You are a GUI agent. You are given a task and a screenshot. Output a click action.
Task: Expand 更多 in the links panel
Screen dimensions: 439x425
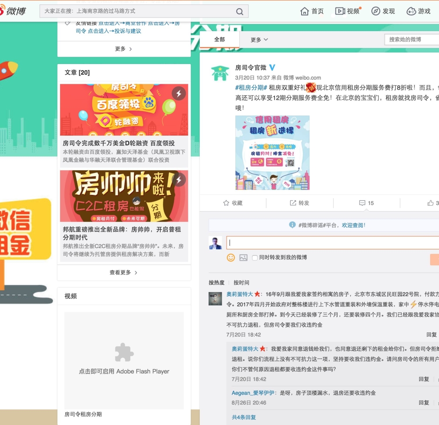[124, 49]
